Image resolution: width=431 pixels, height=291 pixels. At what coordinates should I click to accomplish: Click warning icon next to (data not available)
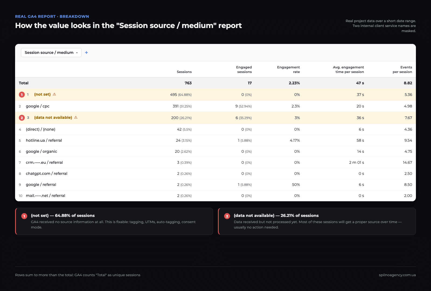point(76,117)
